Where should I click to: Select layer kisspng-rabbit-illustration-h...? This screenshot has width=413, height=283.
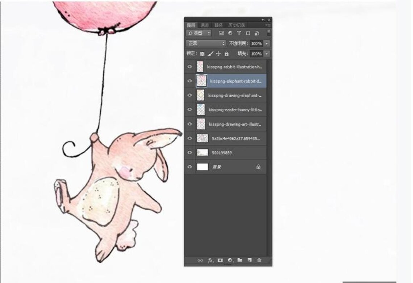tap(234, 67)
